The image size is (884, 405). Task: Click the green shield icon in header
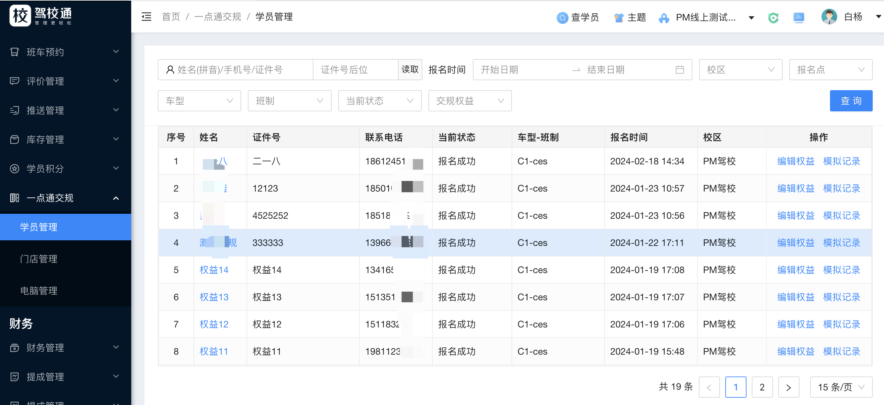pos(773,18)
